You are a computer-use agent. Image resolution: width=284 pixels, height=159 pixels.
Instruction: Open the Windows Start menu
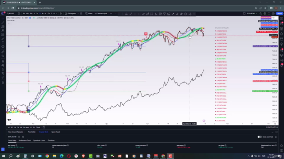point(3,156)
